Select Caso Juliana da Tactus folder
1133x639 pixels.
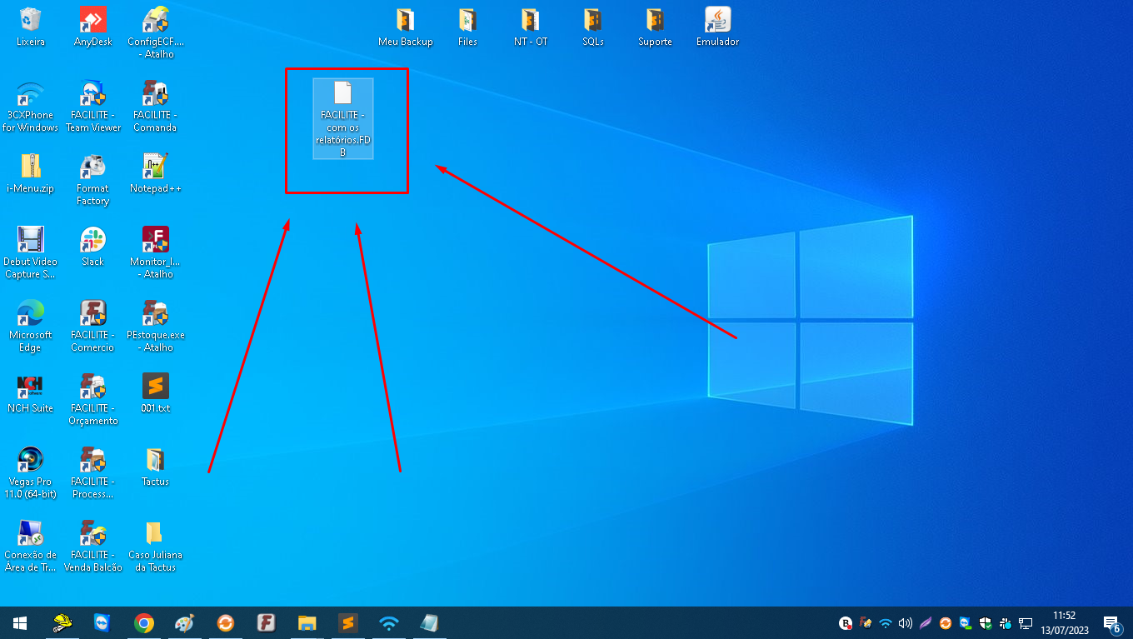pos(156,546)
